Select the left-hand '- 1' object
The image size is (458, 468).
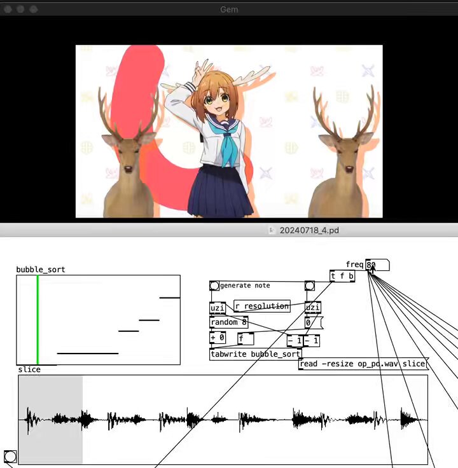click(x=295, y=341)
